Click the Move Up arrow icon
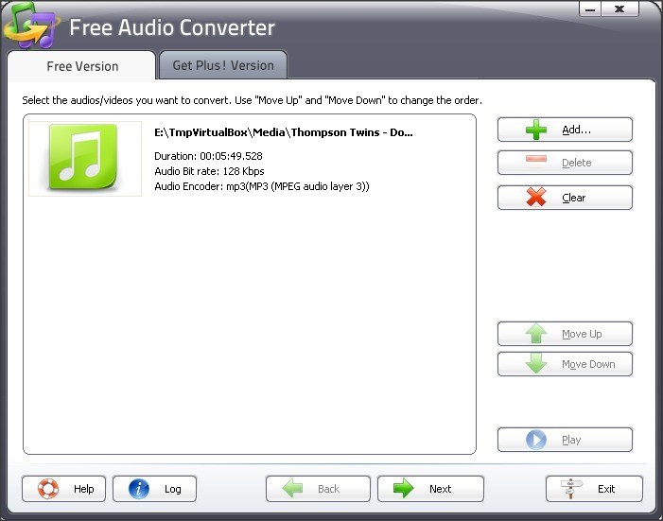The height and width of the screenshot is (521, 663). pyautogui.click(x=536, y=334)
